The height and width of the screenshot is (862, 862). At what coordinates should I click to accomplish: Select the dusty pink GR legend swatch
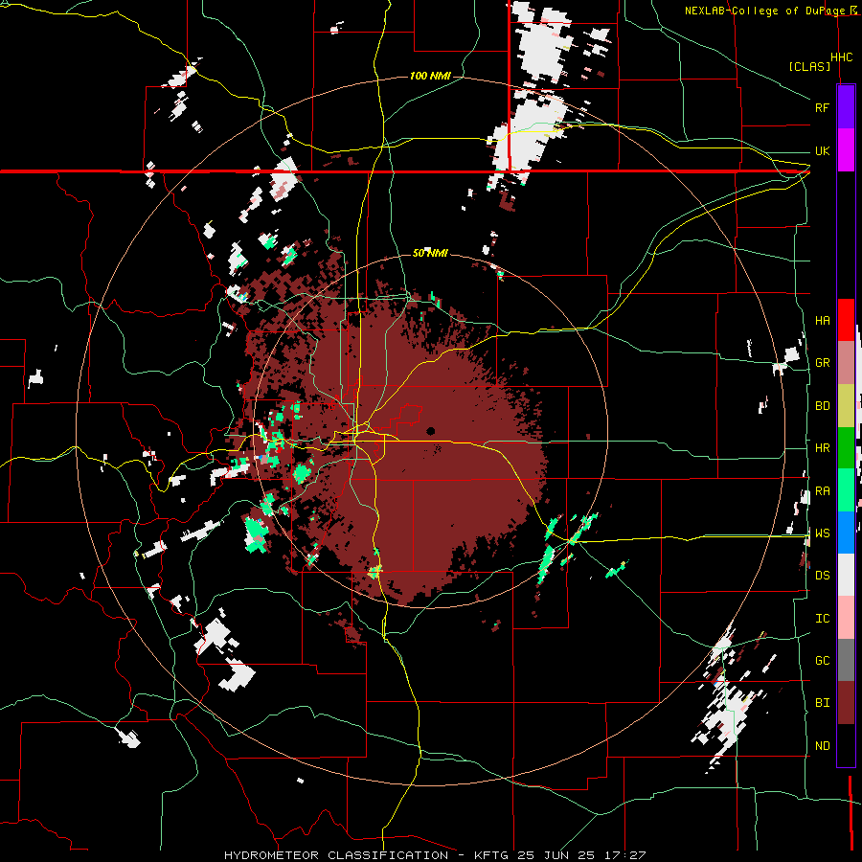pos(846,363)
